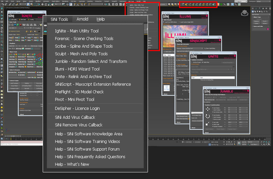Select Archive Project radio in Unite
273x179 pixels.
pos(192,62)
